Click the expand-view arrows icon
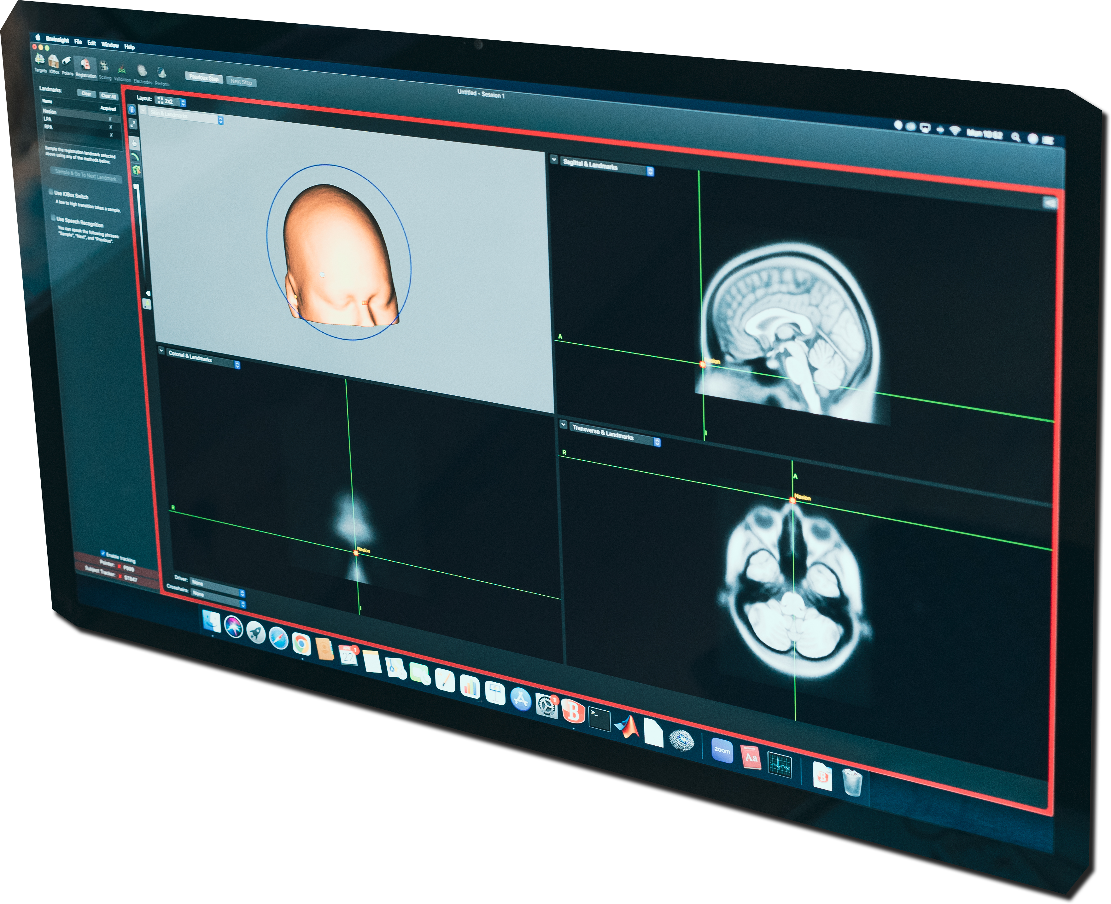Image resolution: width=1111 pixels, height=904 pixels. pyautogui.click(x=133, y=123)
